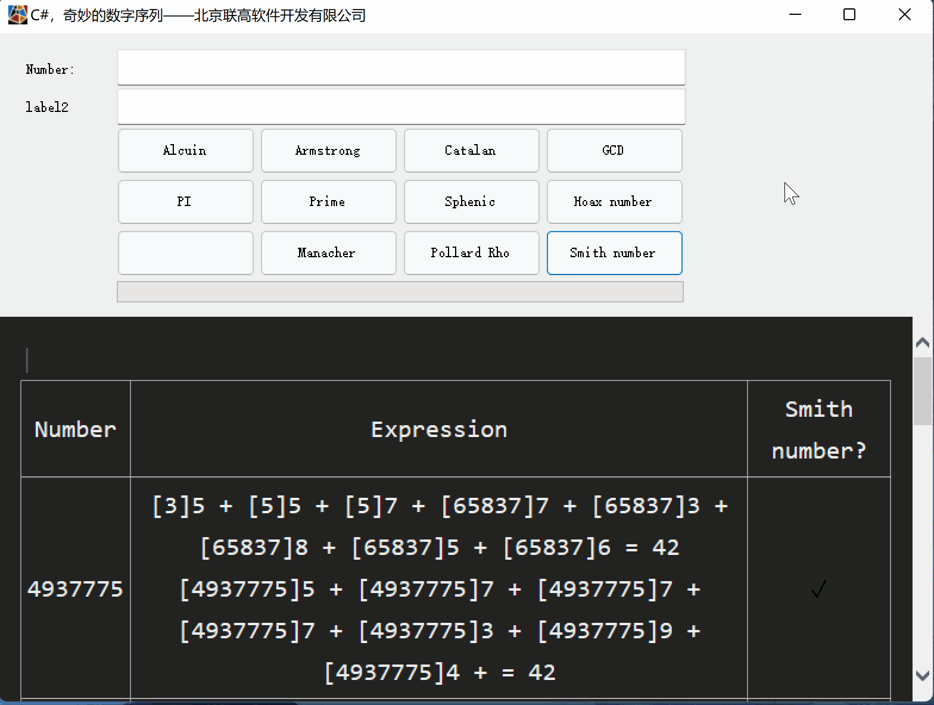Click the application icon in the title bar

coord(17,15)
